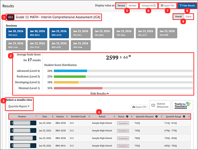198x150 pixels.
Task: Click quantile range 679Q - 779Q
Action: coord(171,131)
